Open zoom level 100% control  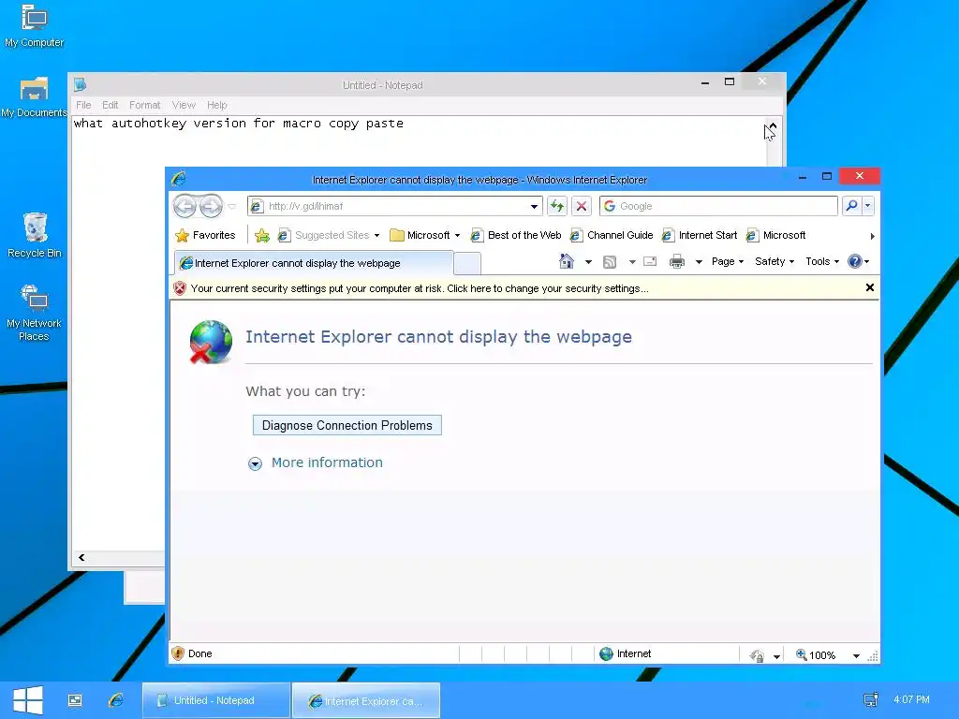click(816, 655)
